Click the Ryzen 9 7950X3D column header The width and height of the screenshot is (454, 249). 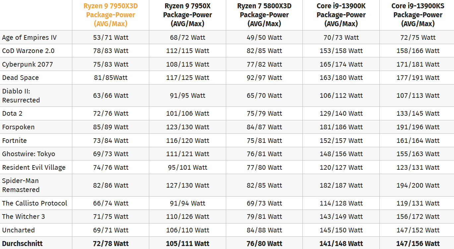coord(110,15)
